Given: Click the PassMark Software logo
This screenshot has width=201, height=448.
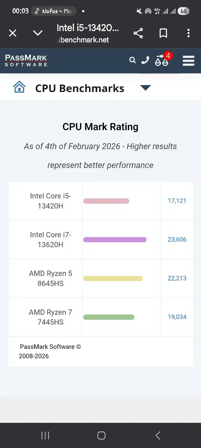Looking at the screenshot, I should point(26,60).
